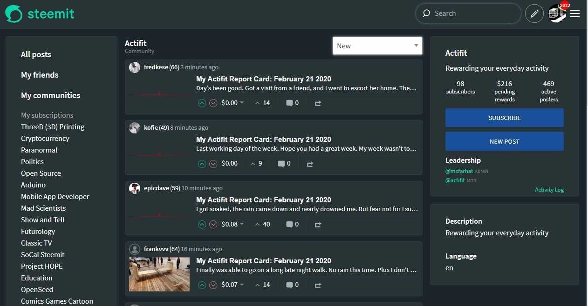Open frankvvv's post thumbnail image
The width and height of the screenshot is (588, 306).
click(159, 274)
